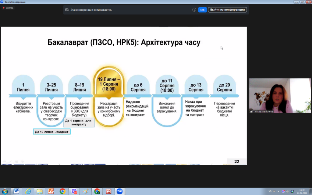Screen dimensions: 312x195
Task: Click the 'Выйти из конференции' leave button
Action: (227, 10)
